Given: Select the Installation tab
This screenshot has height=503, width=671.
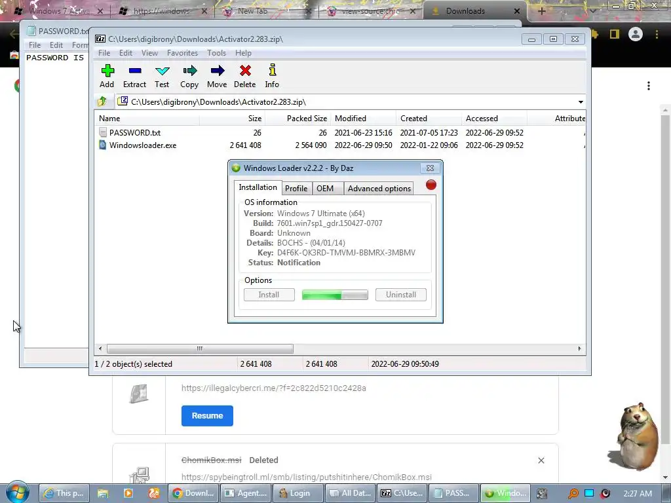Looking at the screenshot, I should 258,187.
